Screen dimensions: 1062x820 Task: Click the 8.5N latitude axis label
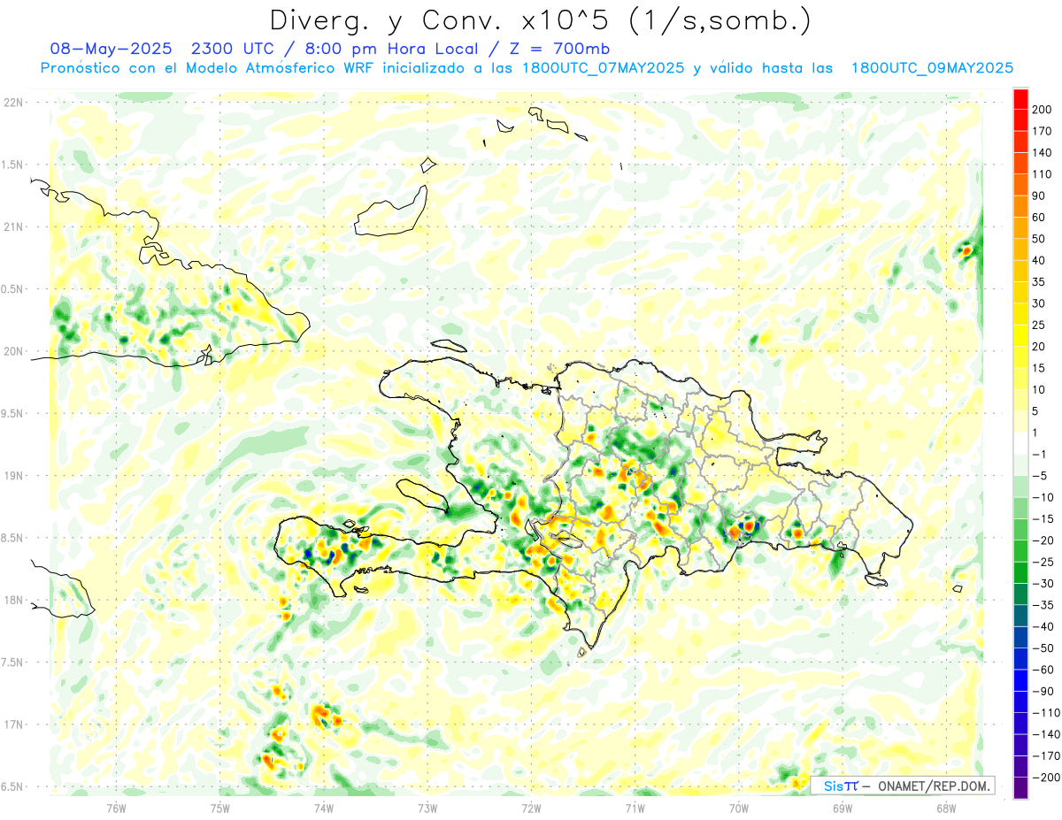pos(12,538)
